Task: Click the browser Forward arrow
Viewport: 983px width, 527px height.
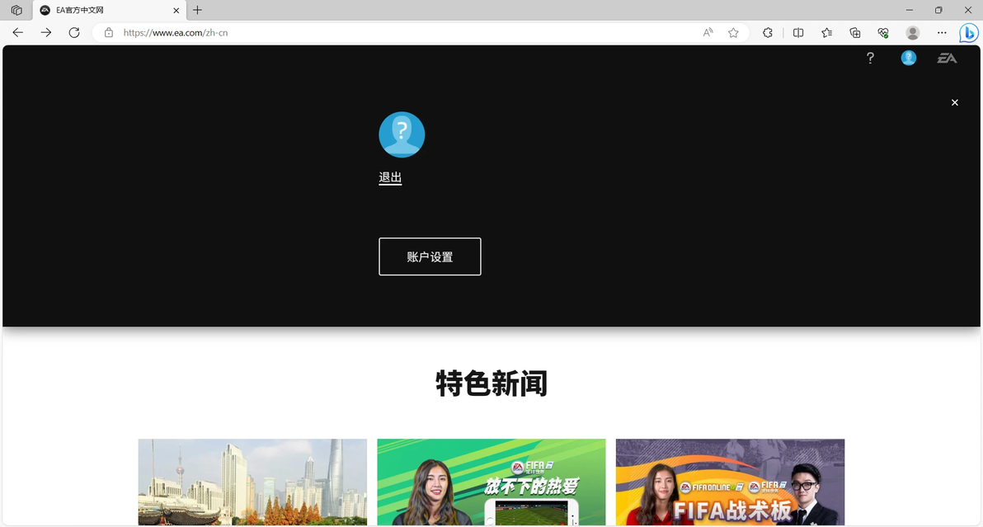Action: tap(45, 33)
